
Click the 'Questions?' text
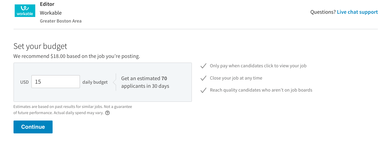(323, 12)
